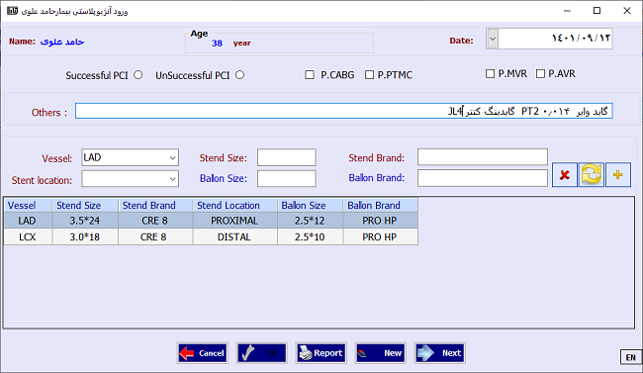
Task: Select the LCX row vessel cell
Action: (28, 236)
